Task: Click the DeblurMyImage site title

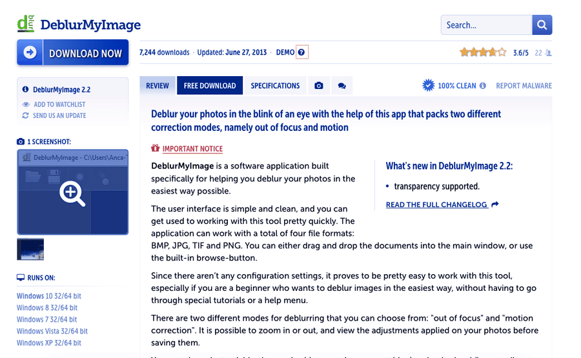Action: pos(90,25)
